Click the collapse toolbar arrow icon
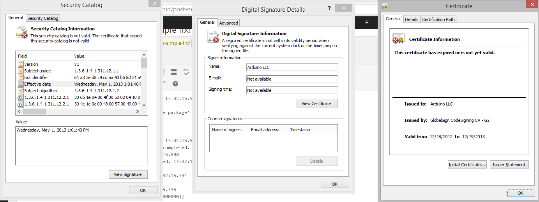Image resolution: width=539 pixels, height=202 pixels. tap(367, 22)
